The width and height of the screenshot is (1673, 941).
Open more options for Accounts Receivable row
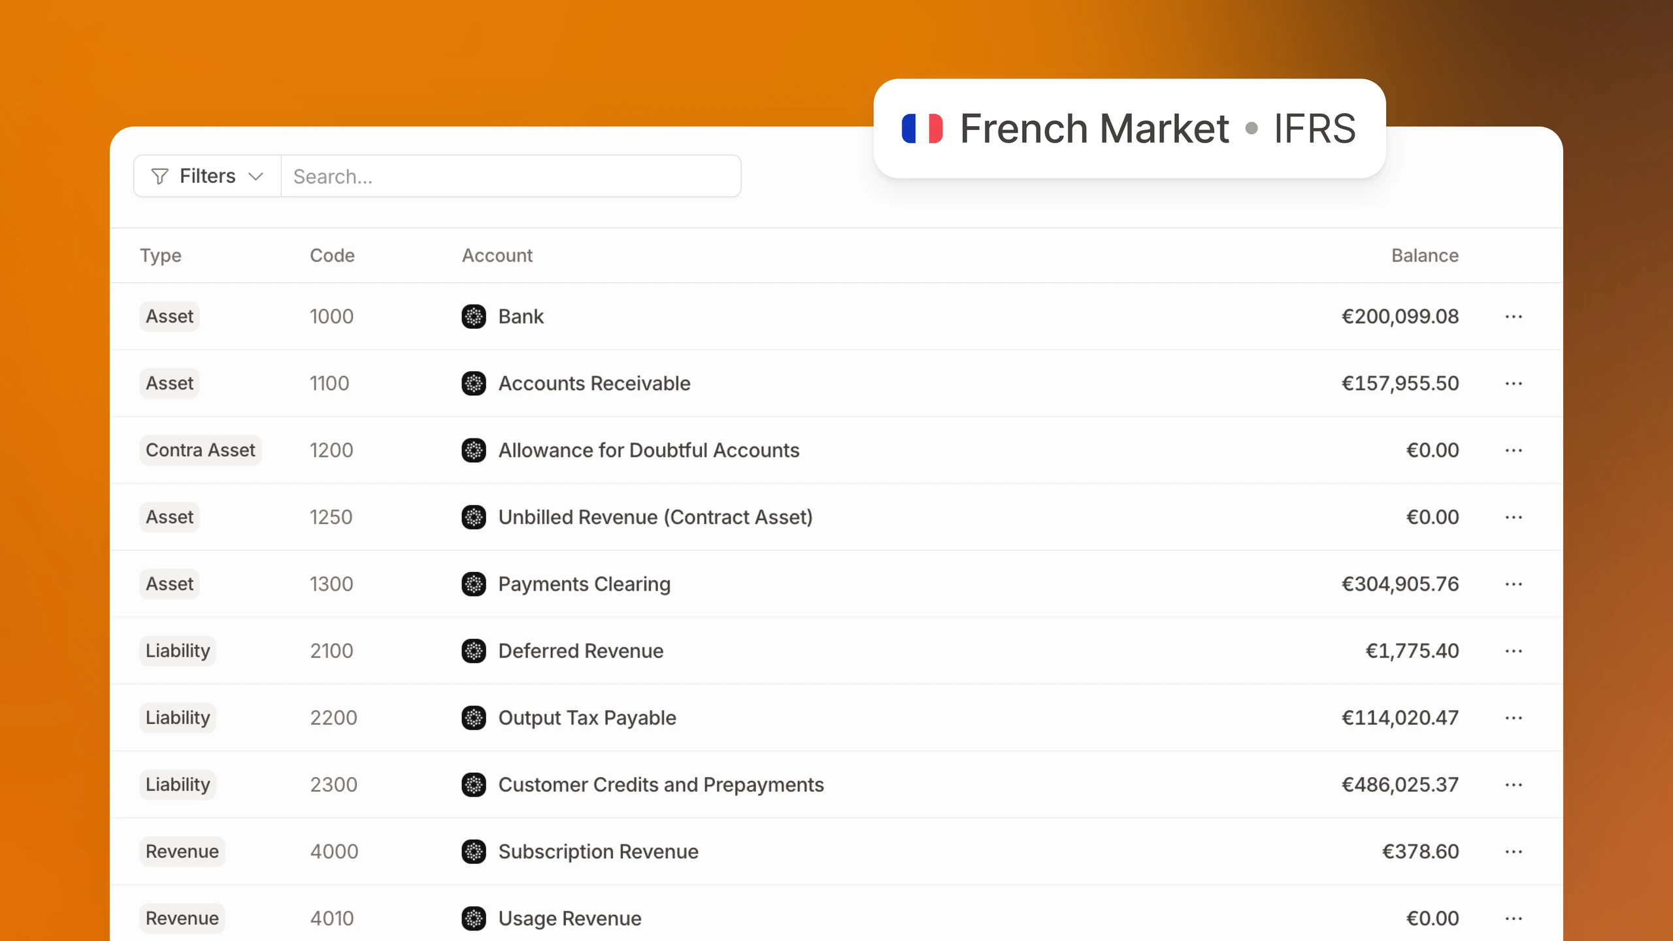click(x=1514, y=384)
